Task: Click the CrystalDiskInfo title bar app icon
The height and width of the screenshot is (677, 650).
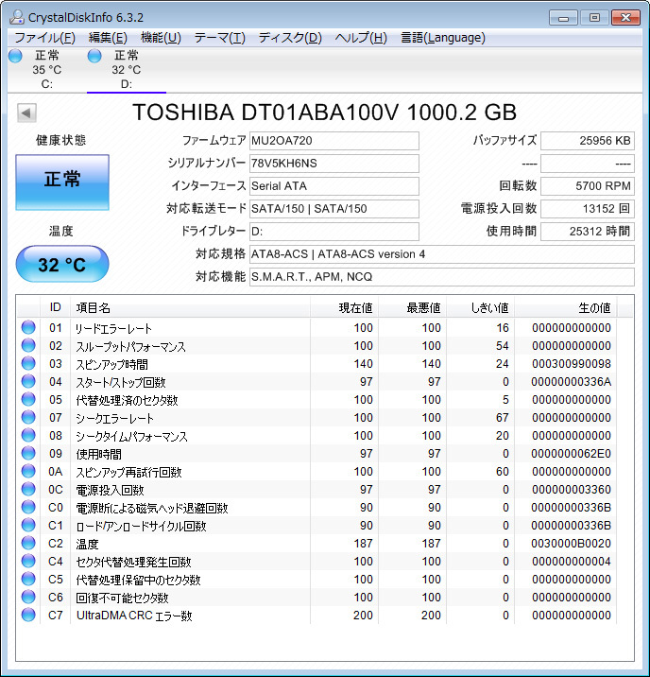Action: click(x=16, y=17)
